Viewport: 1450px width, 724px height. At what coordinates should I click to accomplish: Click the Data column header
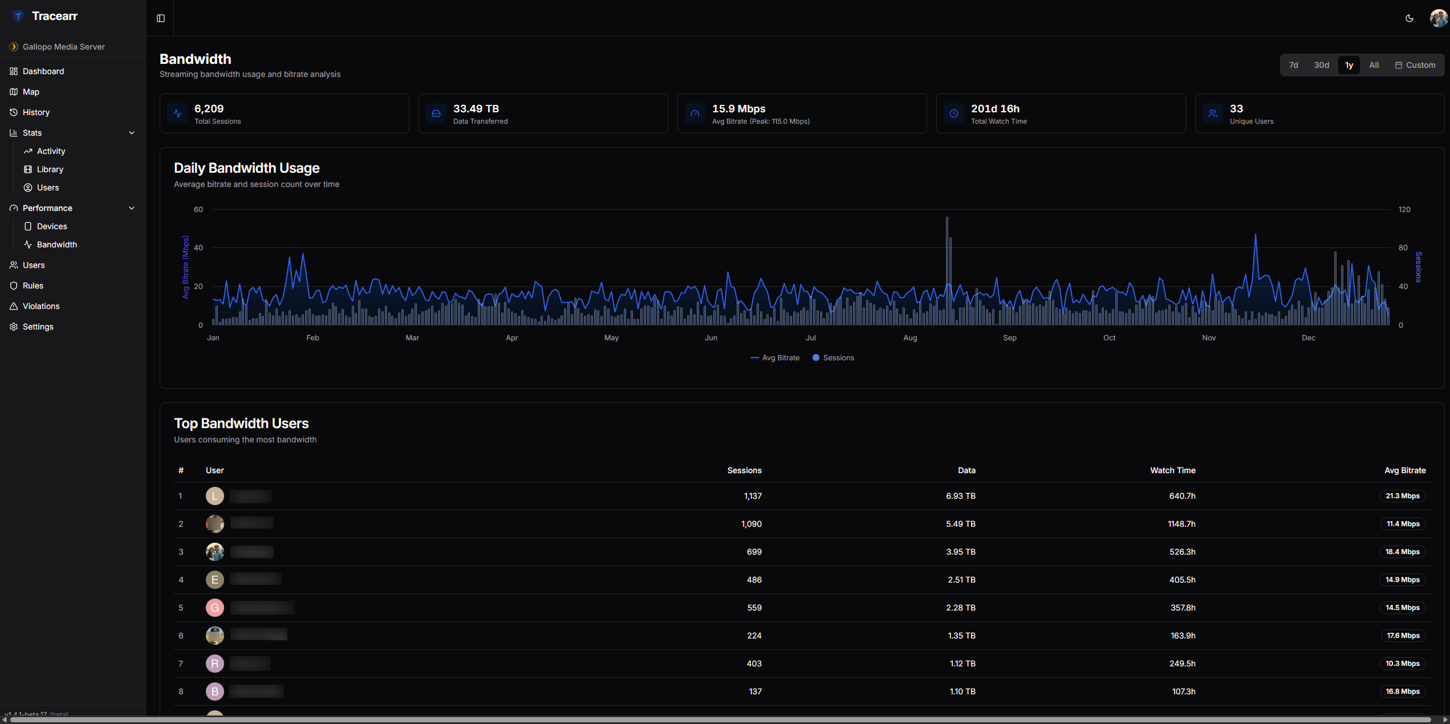[966, 470]
